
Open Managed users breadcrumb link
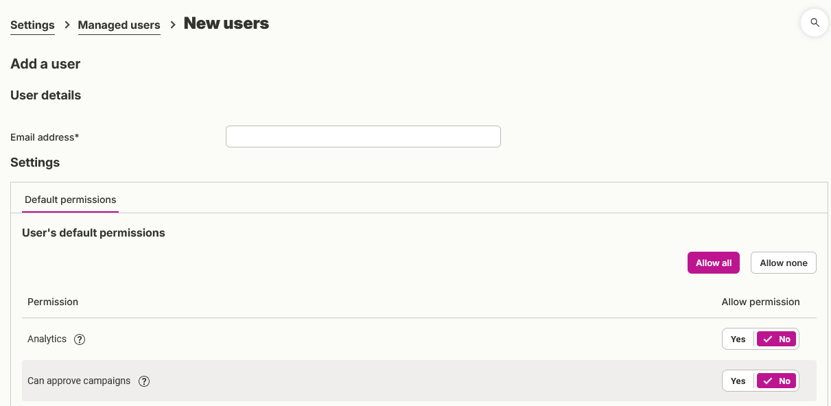tap(119, 25)
